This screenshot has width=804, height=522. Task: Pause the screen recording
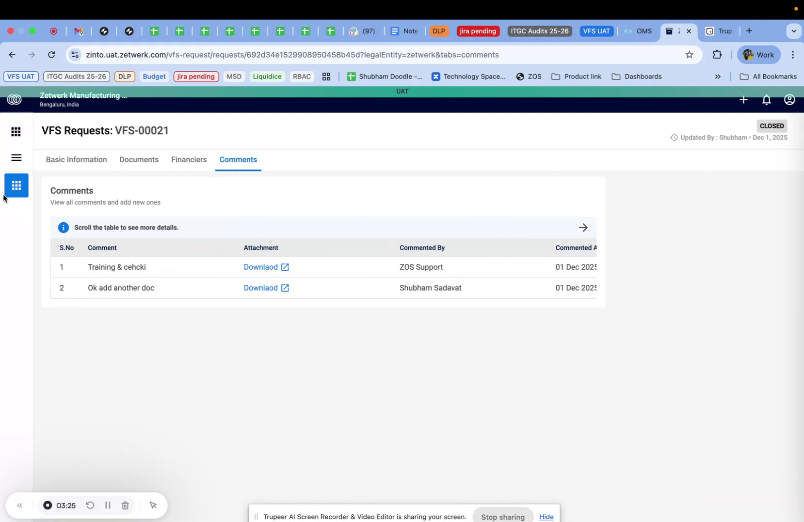tap(108, 505)
